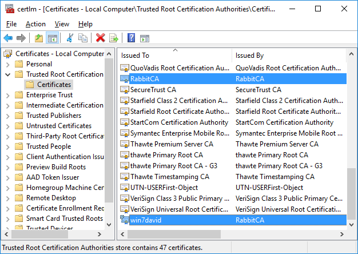Click certificate icon beside QuoVadis Root Certification
Viewport: 358px width, 254px height.
coord(125,68)
